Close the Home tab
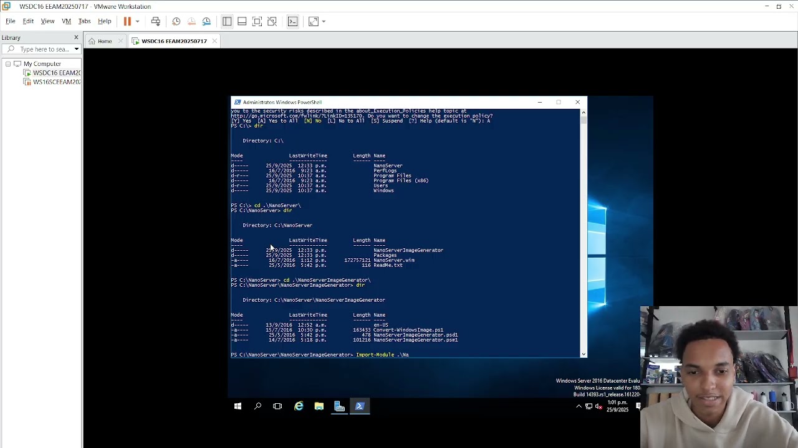Image resolution: width=798 pixels, height=448 pixels. (x=120, y=41)
